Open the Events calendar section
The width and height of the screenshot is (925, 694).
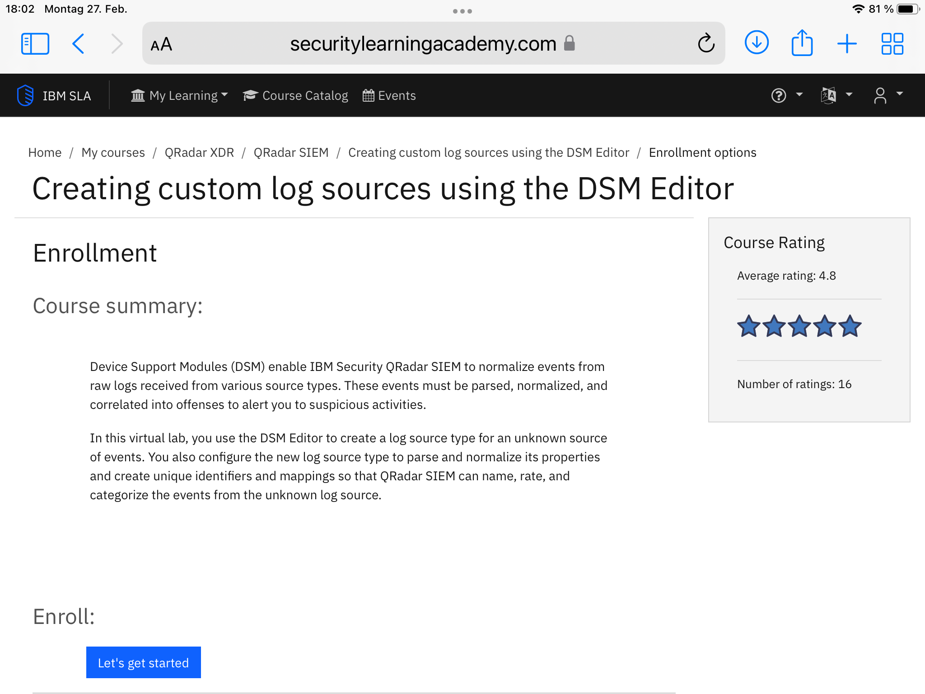pyautogui.click(x=389, y=95)
